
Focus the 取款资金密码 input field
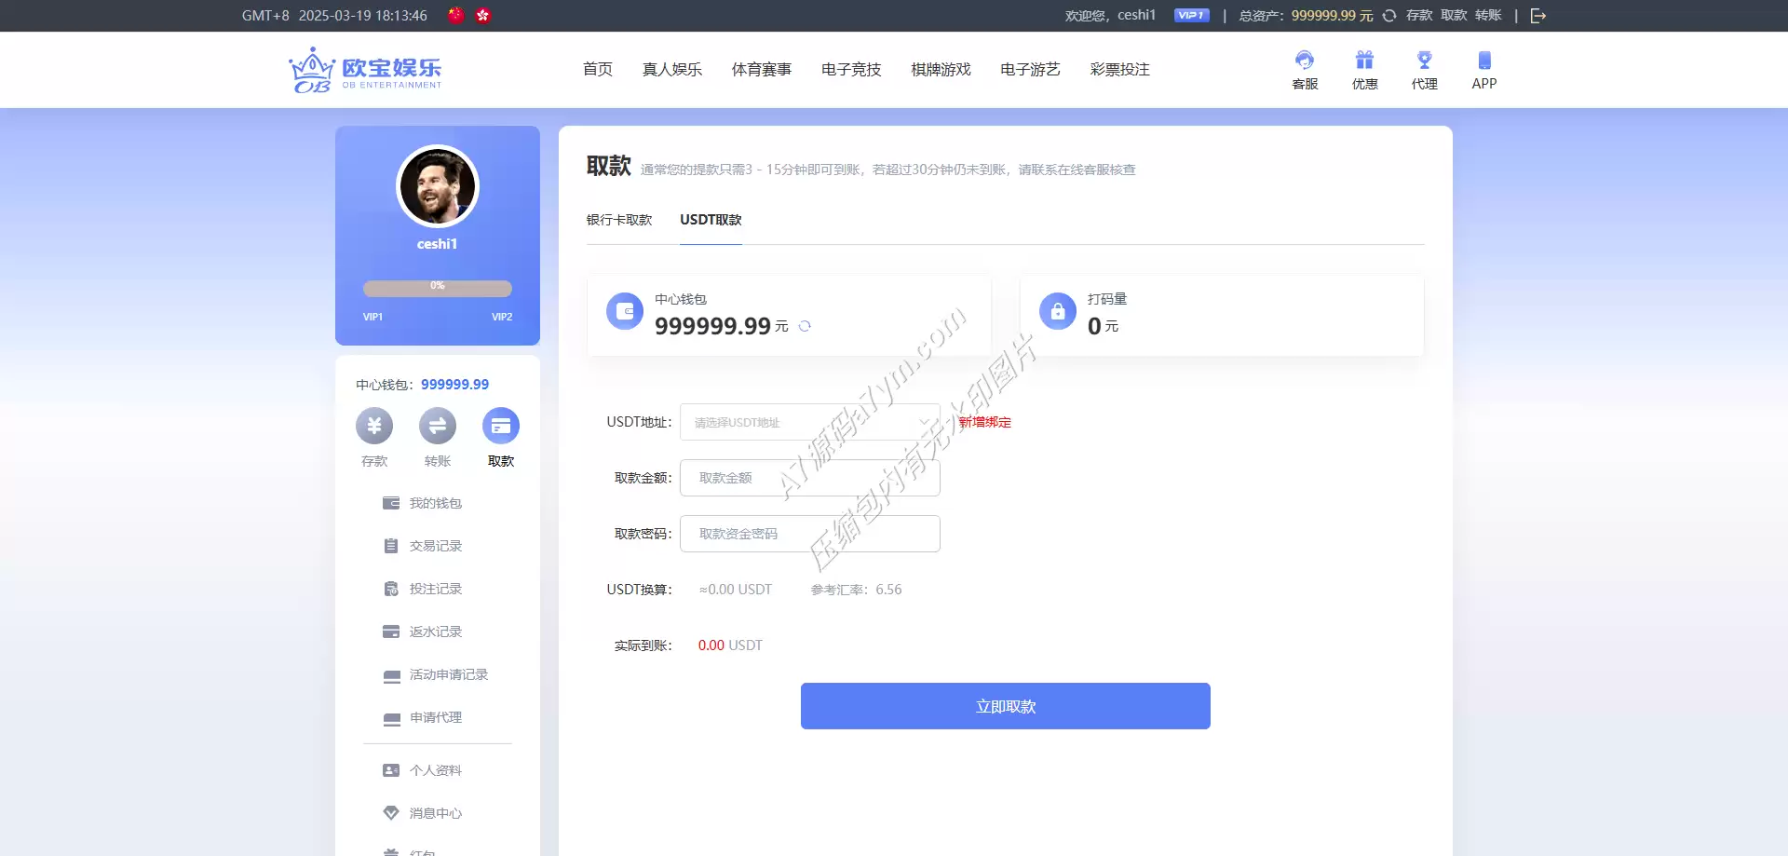(x=810, y=534)
